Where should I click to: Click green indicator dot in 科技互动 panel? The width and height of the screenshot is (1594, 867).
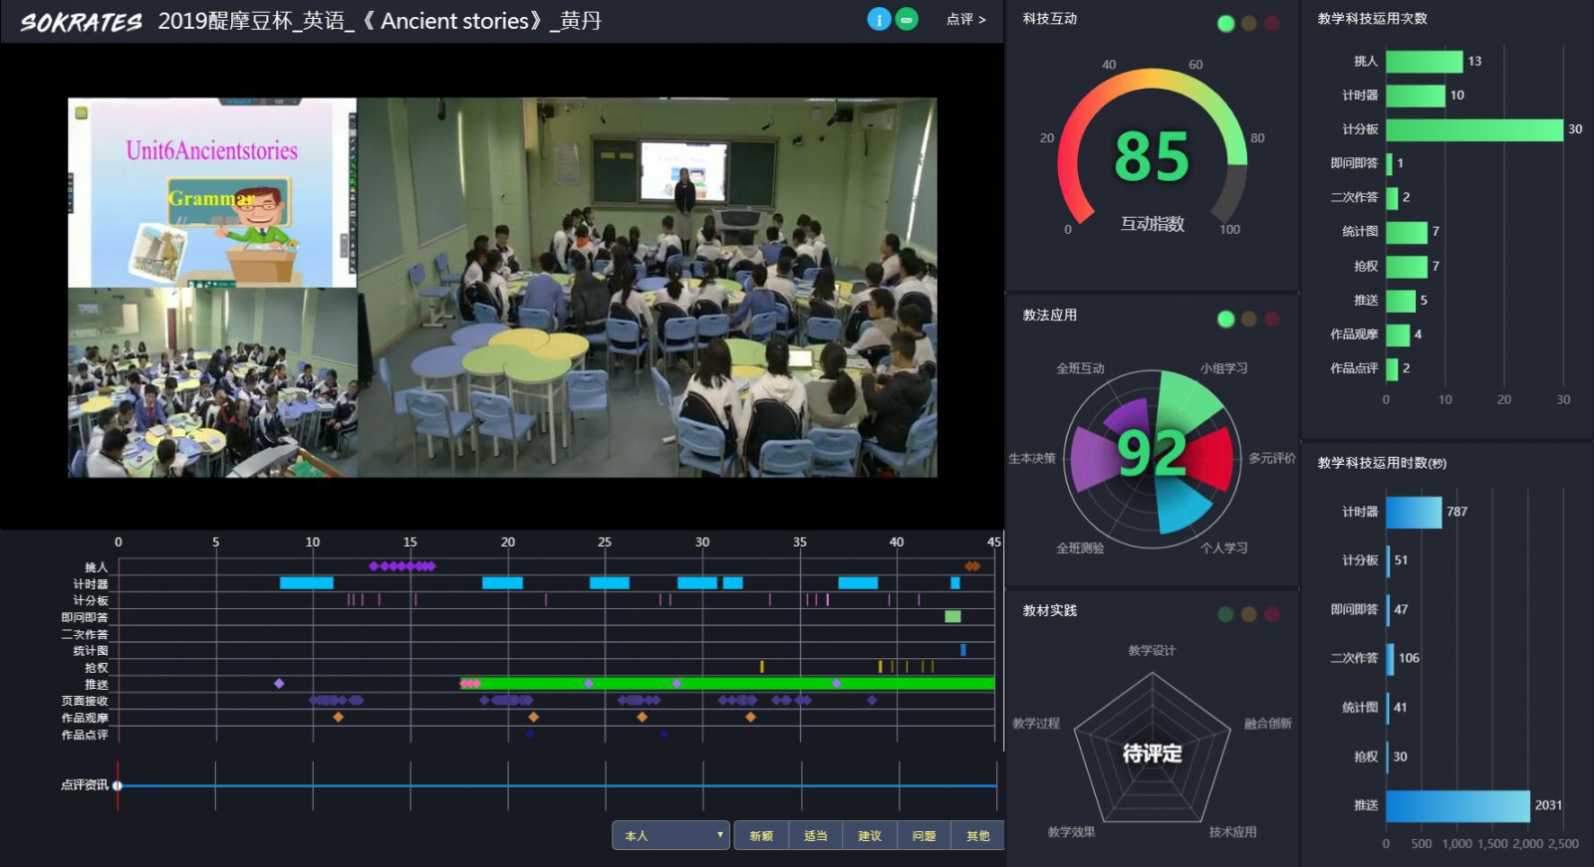point(1225,24)
